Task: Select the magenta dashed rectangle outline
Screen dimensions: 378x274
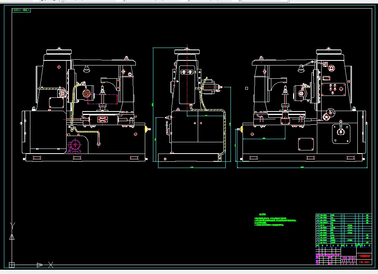Action: (x=102, y=99)
